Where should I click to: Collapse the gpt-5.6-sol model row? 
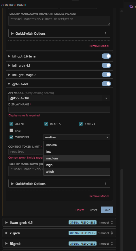click(9, 84)
